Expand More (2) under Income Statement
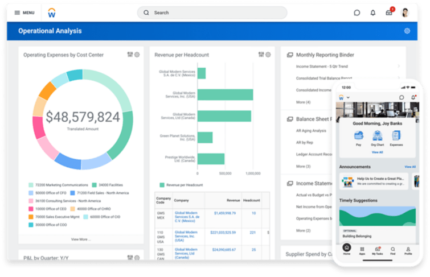The image size is (430, 277). coord(304,230)
